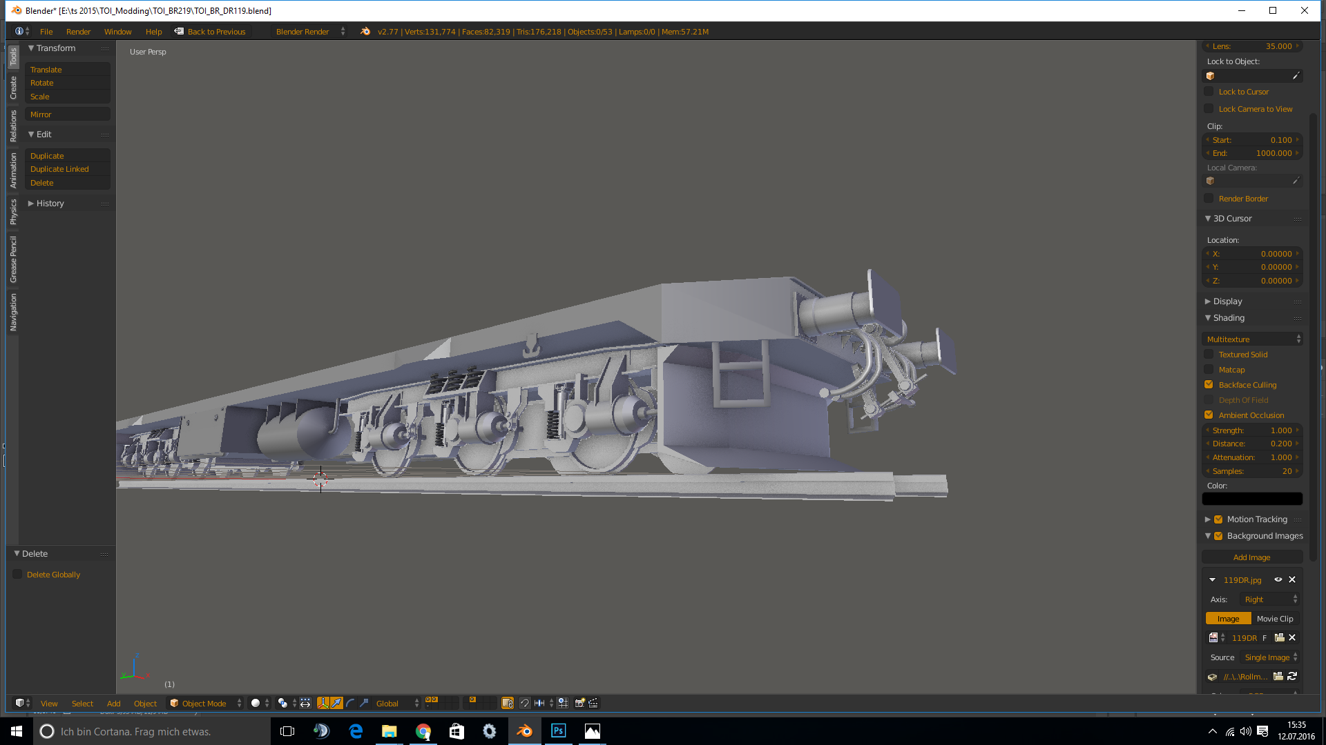
Task: Click the OpenGL render animation clapper icon
Action: [593, 703]
